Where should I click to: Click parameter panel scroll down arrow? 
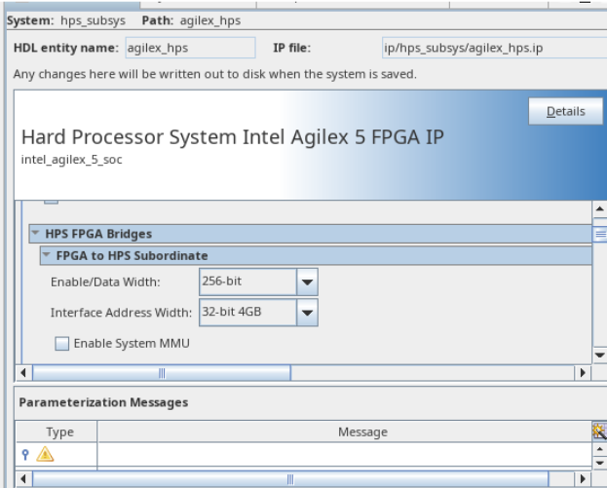[x=599, y=356]
